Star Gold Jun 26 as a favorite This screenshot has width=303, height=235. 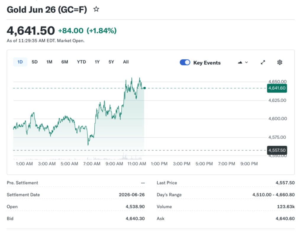pyautogui.click(x=96, y=9)
